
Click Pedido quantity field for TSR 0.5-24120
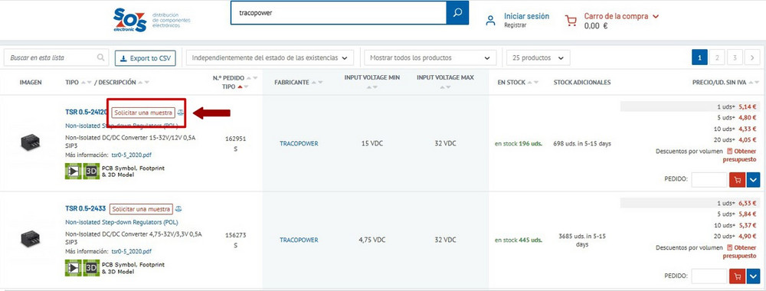click(709, 180)
